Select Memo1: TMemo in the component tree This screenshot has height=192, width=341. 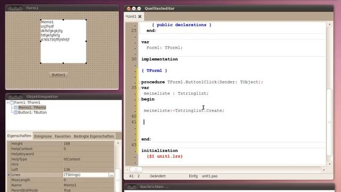click(32, 107)
